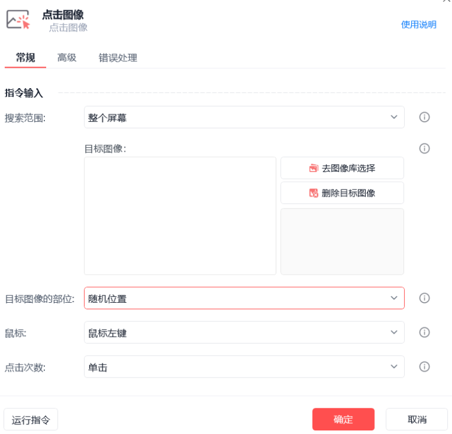Show info tooltip icon for 搜索范围
Viewport: 452px width, 434px height.
424,117
